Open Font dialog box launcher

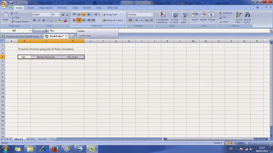(x=69, y=25)
